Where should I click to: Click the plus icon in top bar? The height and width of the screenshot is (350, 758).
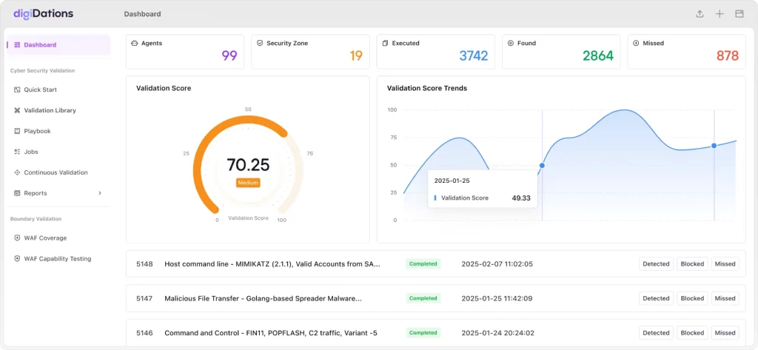(720, 14)
